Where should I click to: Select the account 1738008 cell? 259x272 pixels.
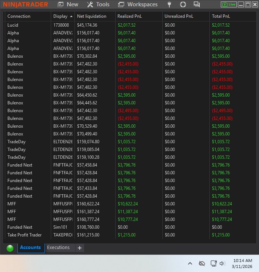61,25
